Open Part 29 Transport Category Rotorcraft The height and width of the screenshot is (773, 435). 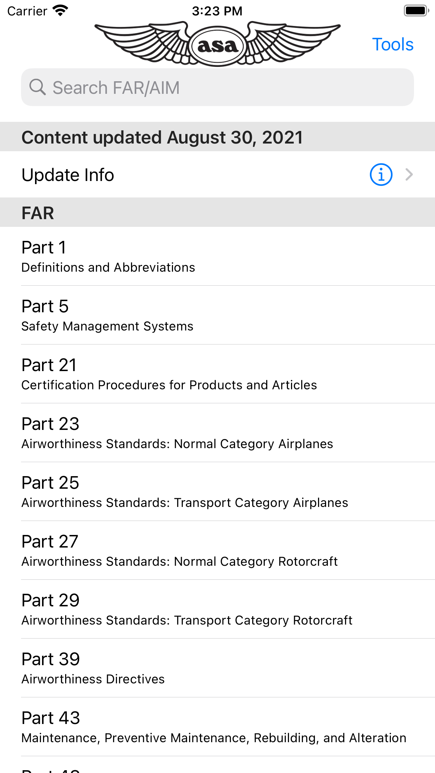click(x=217, y=609)
